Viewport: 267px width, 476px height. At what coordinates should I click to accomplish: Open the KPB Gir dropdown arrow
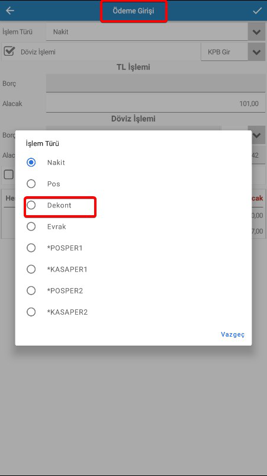[256, 52]
